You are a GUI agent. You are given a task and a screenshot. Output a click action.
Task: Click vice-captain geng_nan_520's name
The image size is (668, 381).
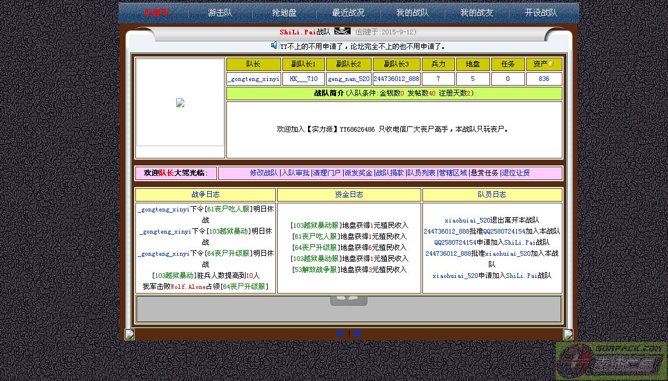pyautogui.click(x=348, y=79)
